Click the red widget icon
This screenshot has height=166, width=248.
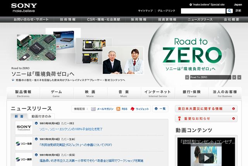tap(133, 109)
